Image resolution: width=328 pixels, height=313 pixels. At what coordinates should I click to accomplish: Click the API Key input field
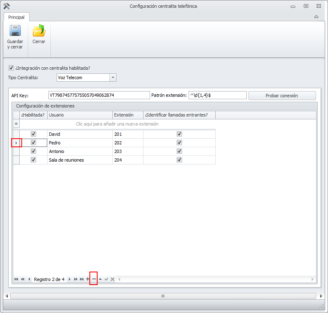tap(99, 95)
